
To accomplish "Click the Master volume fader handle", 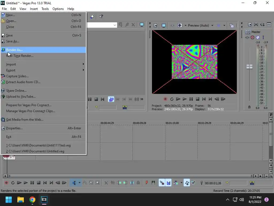I will (249, 67).
